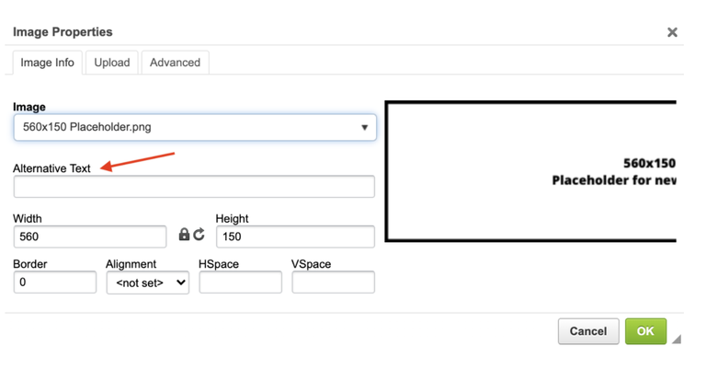
Task: Click the reset size icon
Action: pos(199,236)
